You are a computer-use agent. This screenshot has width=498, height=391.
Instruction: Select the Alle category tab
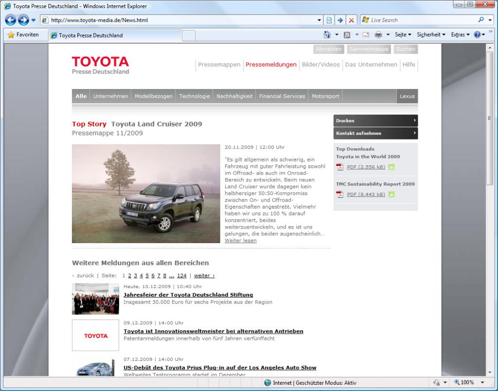81,96
